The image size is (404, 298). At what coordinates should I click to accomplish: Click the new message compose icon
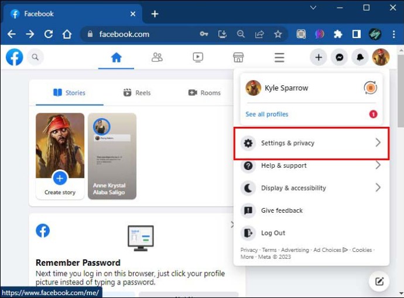pos(379,282)
